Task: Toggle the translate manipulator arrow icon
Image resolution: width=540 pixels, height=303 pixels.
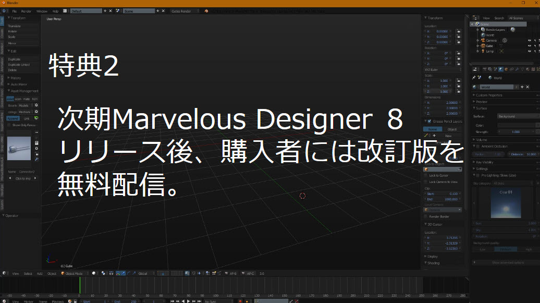Action: pyautogui.click(x=124, y=273)
